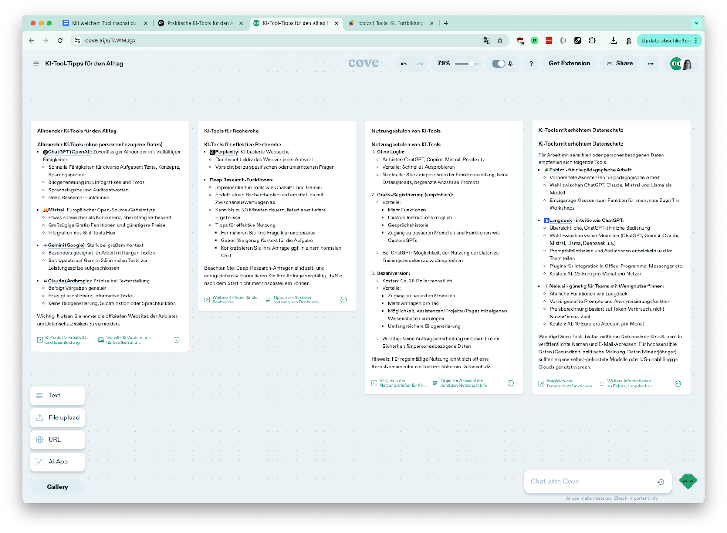Adjust the 79% zoom slider
Screen dimensions: 727x533
coord(467,64)
